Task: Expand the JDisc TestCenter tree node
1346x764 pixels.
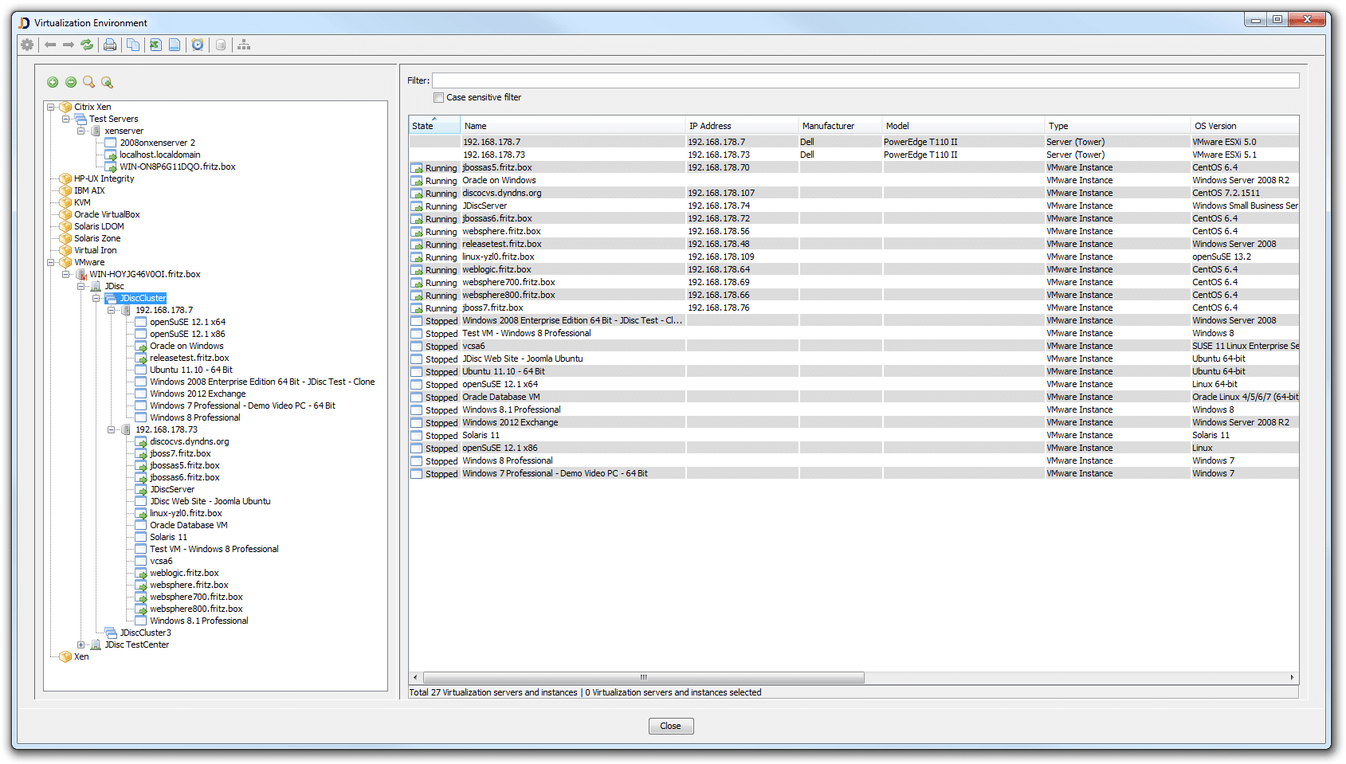Action: pos(81,645)
